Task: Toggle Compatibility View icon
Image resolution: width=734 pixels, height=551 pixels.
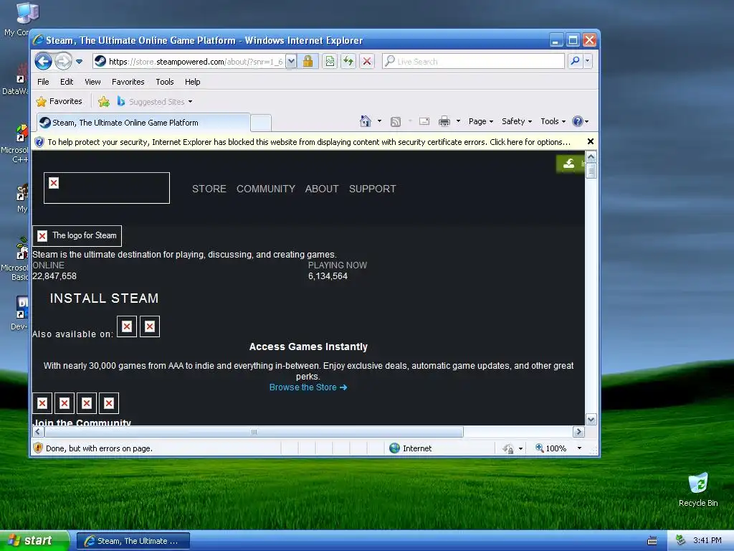Action: (x=330, y=62)
